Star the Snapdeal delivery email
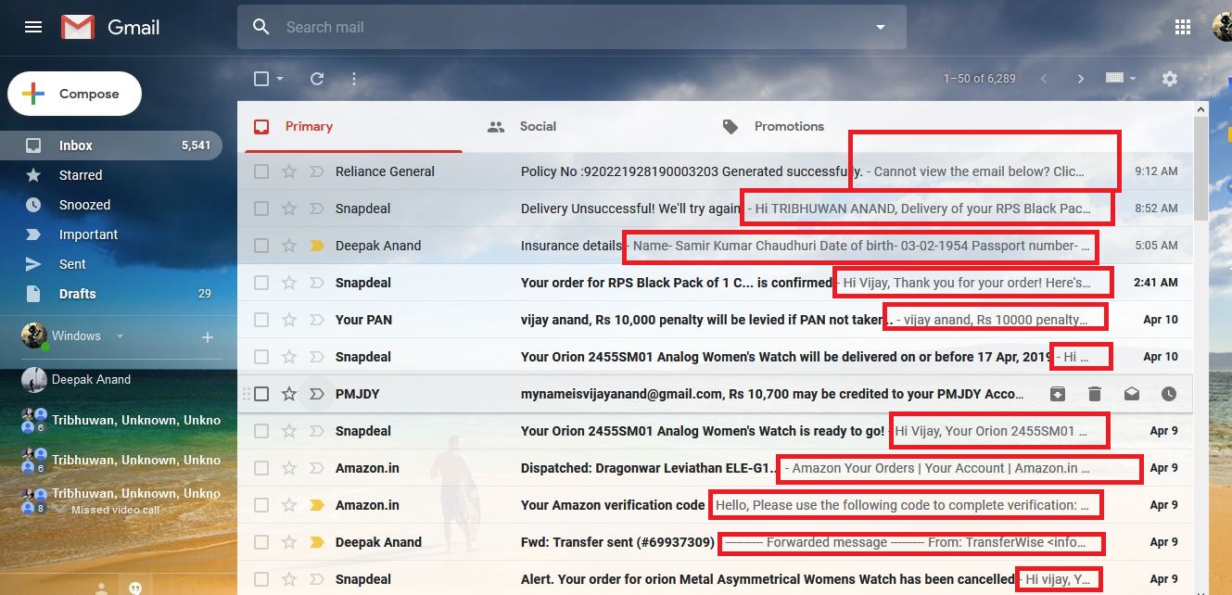The width and height of the screenshot is (1232, 595). pyautogui.click(x=288, y=208)
